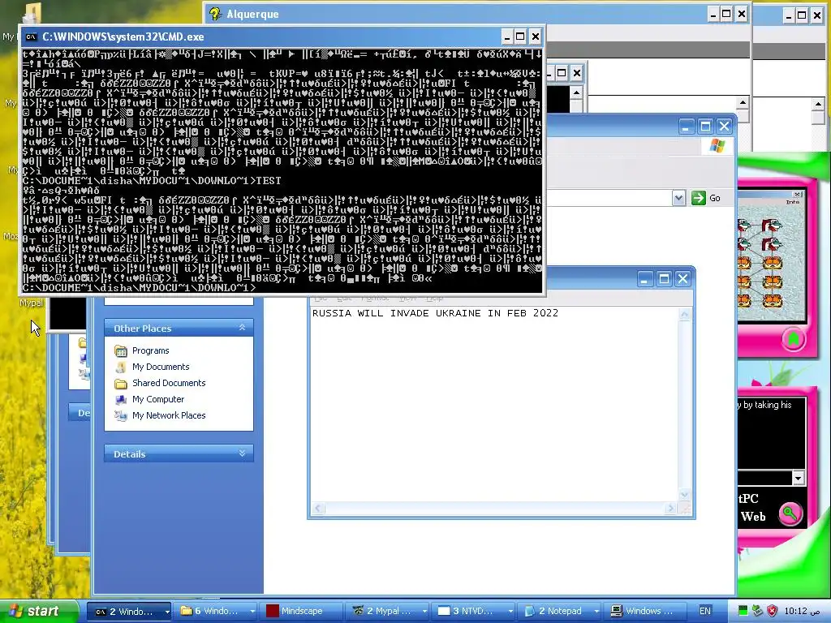Expand the Details panel
The width and height of the screenshot is (831, 623).
[x=242, y=453]
